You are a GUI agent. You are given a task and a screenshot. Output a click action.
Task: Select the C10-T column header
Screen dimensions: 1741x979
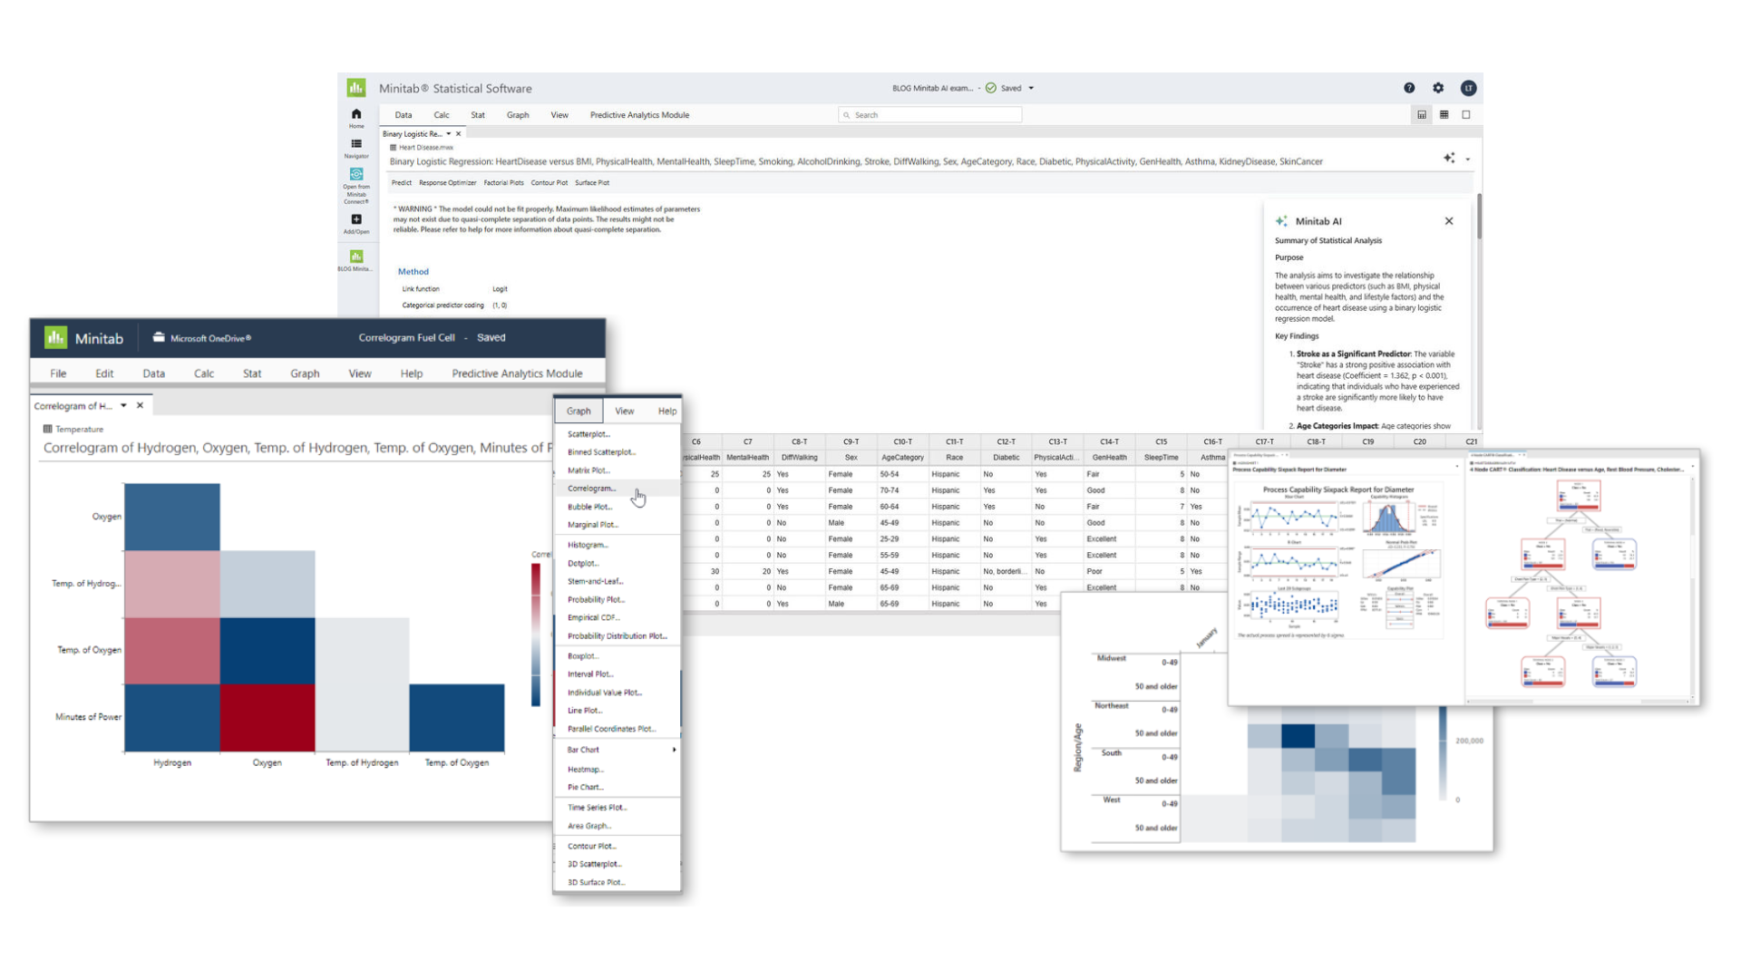902,441
